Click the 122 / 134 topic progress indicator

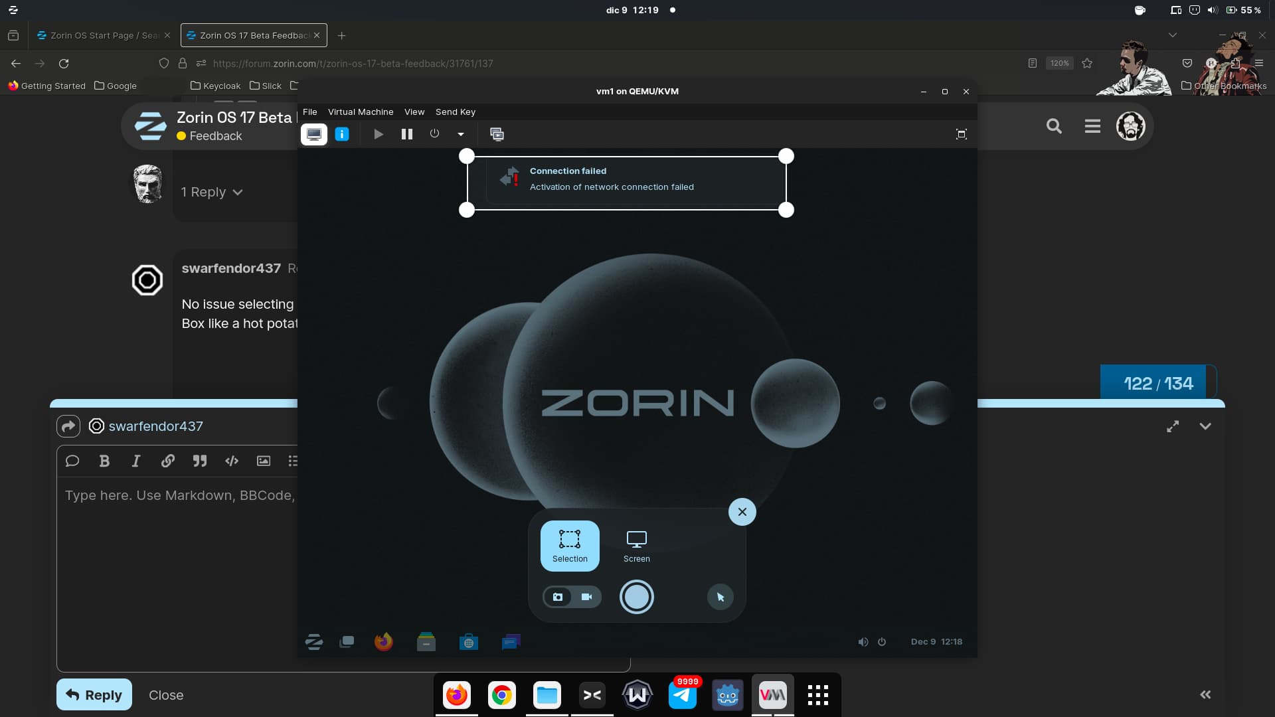coord(1158,383)
